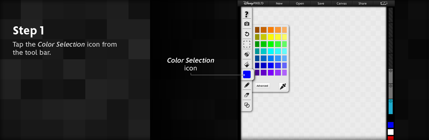429x140 pixels.
Task: Tap the Camera icon in toolbar
Action: [247, 24]
